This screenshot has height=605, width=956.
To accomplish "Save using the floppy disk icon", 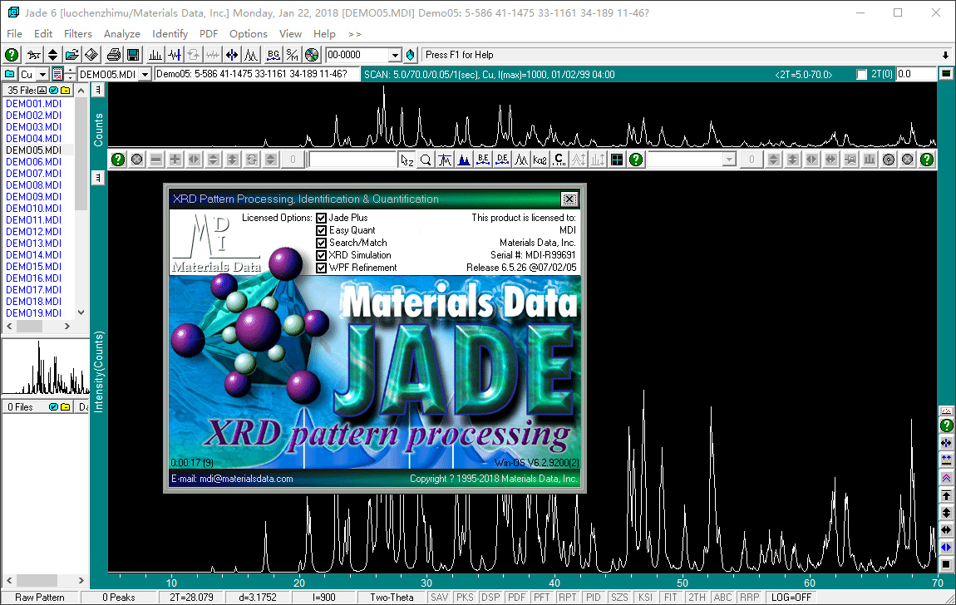I will point(133,55).
